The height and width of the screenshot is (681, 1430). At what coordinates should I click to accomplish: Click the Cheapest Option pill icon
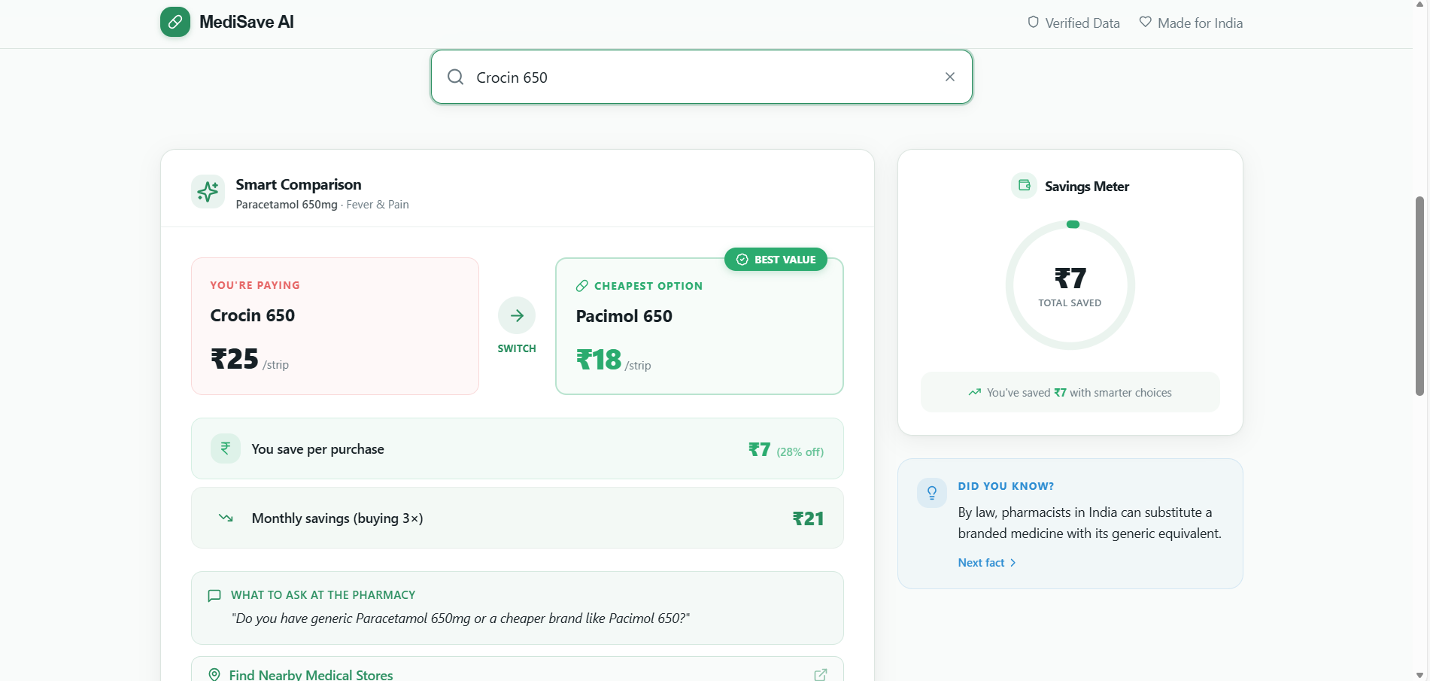click(x=582, y=286)
